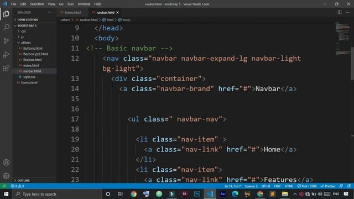Expand the Open Editors section
This screenshot has height=199, width=354.
[x=28, y=20]
